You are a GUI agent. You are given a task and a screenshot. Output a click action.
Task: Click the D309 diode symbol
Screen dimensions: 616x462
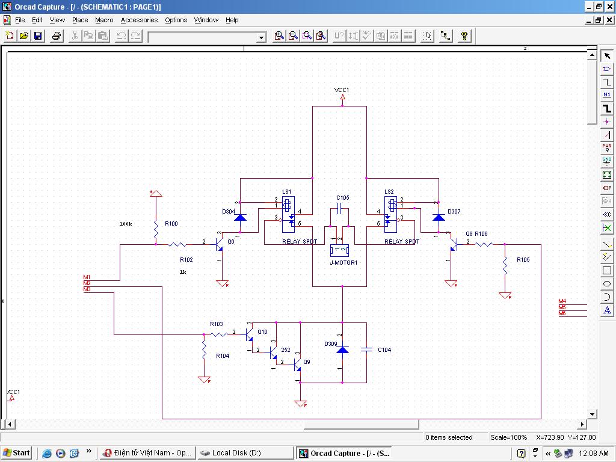342,350
